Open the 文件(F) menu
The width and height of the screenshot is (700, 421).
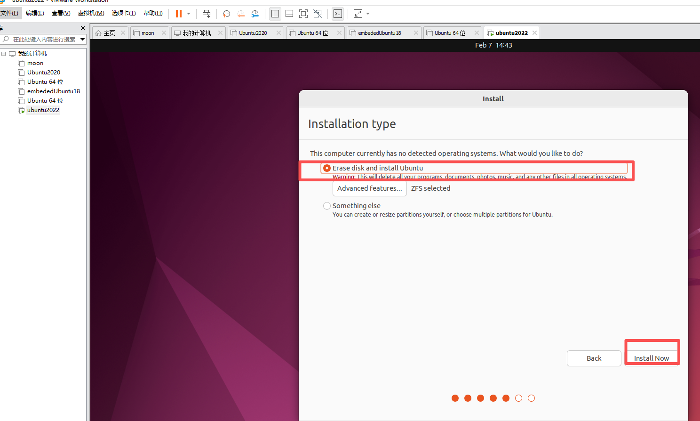click(9, 13)
